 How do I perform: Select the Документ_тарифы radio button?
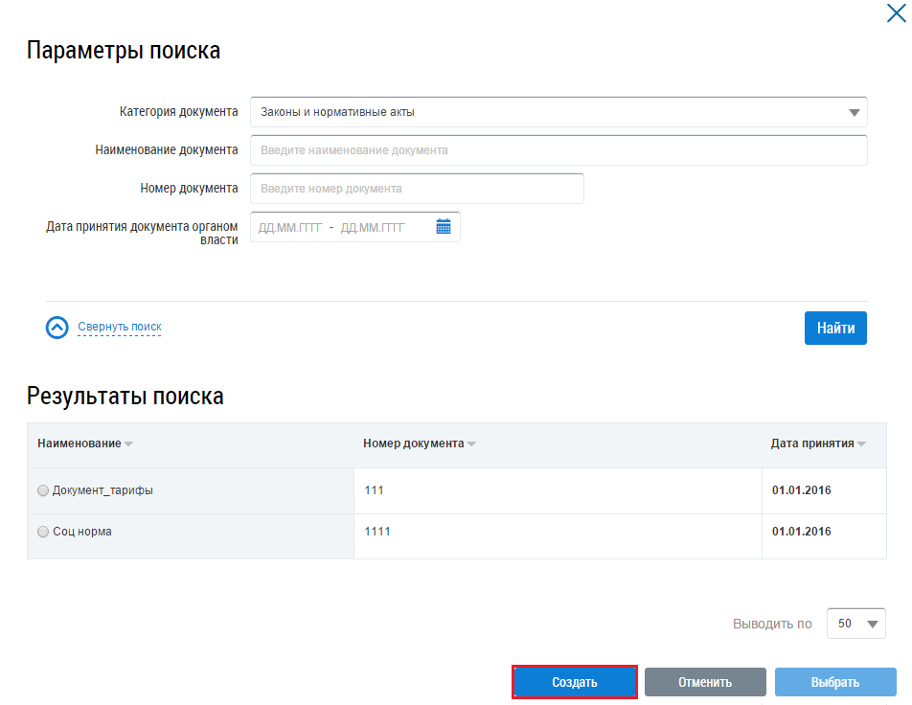click(x=43, y=490)
